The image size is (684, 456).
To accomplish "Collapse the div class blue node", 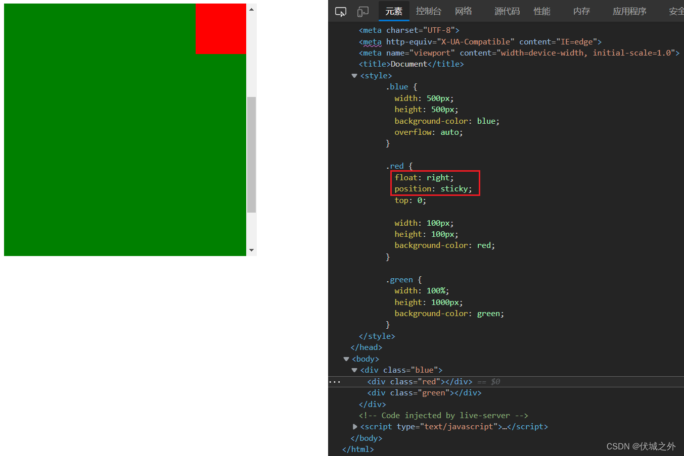I will (354, 370).
